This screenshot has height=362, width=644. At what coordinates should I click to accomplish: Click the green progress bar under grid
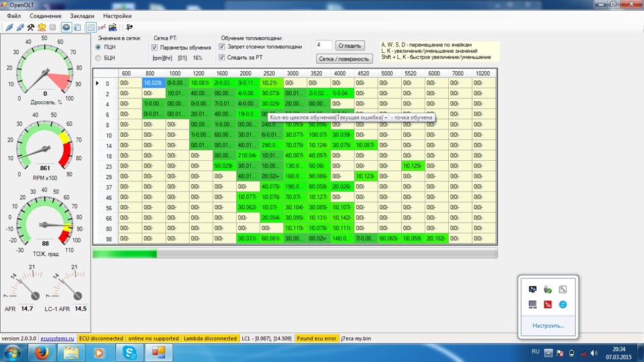(125, 253)
